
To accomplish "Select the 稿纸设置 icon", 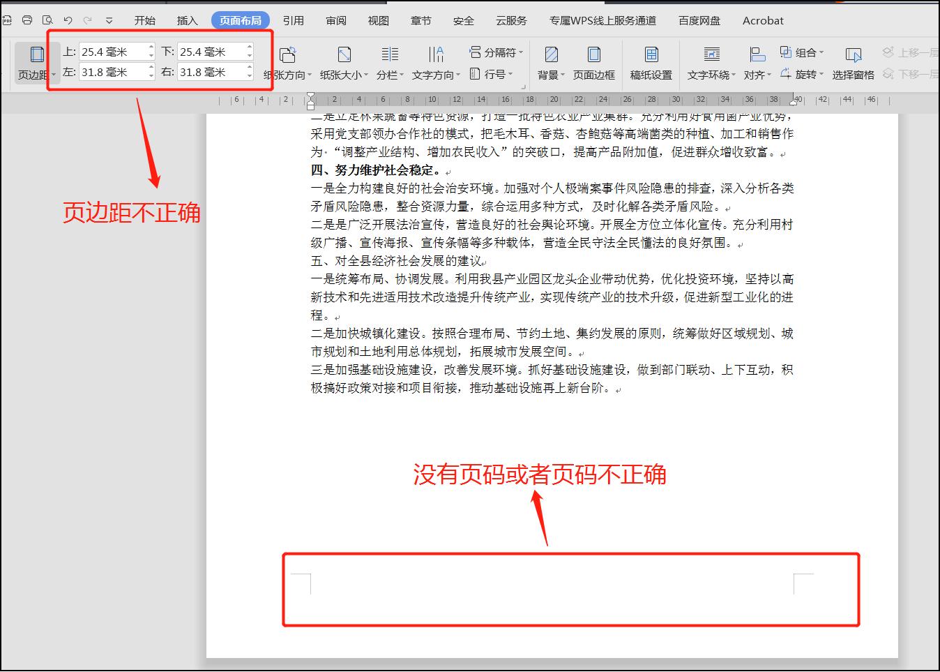I will 651,63.
